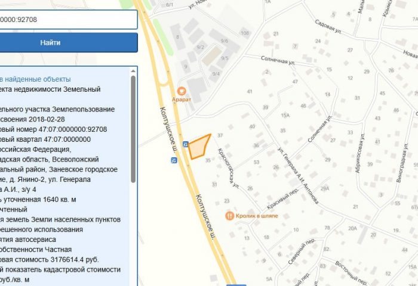Click the Арарат cafe icon on map
This screenshot has width=418, height=286.
182,91
